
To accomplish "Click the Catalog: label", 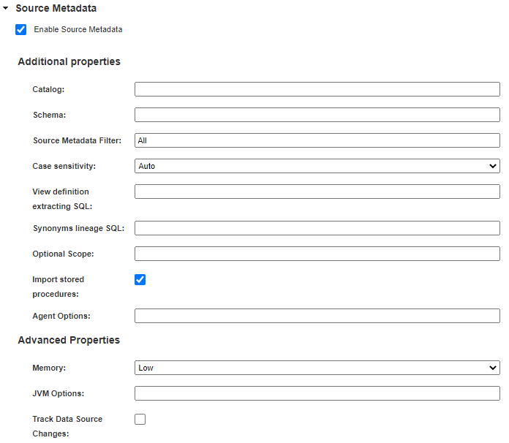I will [x=48, y=89].
